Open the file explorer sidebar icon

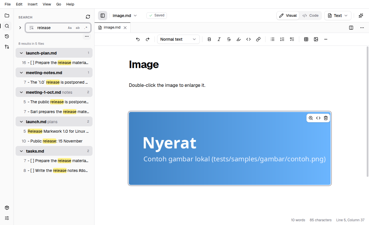click(7, 16)
